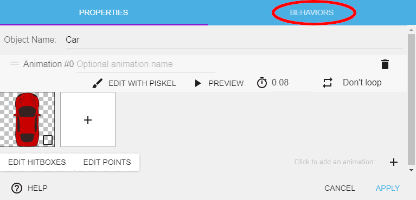Add a new animation with plus icon

pyautogui.click(x=394, y=162)
